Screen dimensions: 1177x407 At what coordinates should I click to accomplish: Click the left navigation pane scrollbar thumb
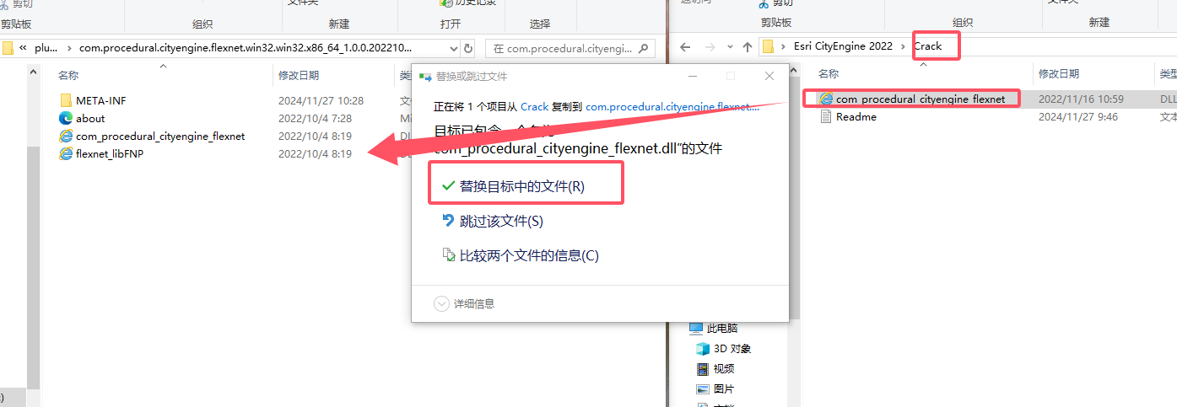coord(34,268)
